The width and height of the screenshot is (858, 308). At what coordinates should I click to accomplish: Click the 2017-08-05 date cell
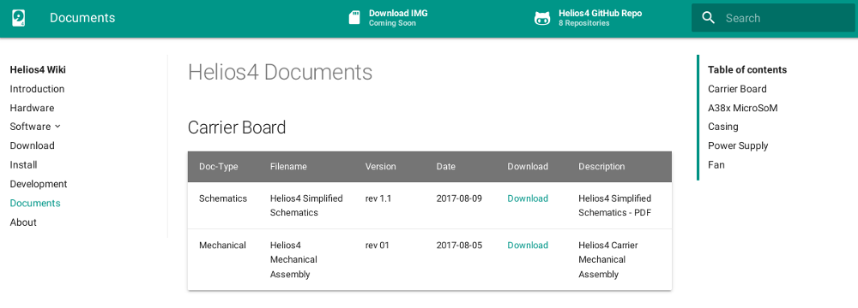(x=459, y=246)
